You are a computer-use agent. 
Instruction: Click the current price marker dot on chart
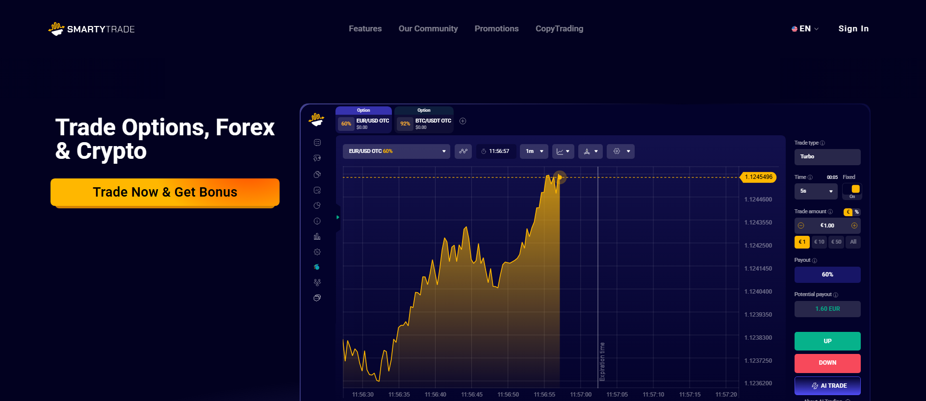tap(560, 177)
